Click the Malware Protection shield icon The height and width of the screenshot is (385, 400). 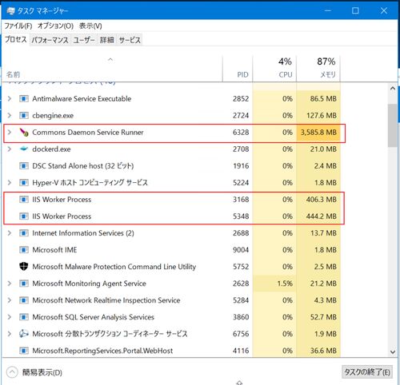coord(24,267)
